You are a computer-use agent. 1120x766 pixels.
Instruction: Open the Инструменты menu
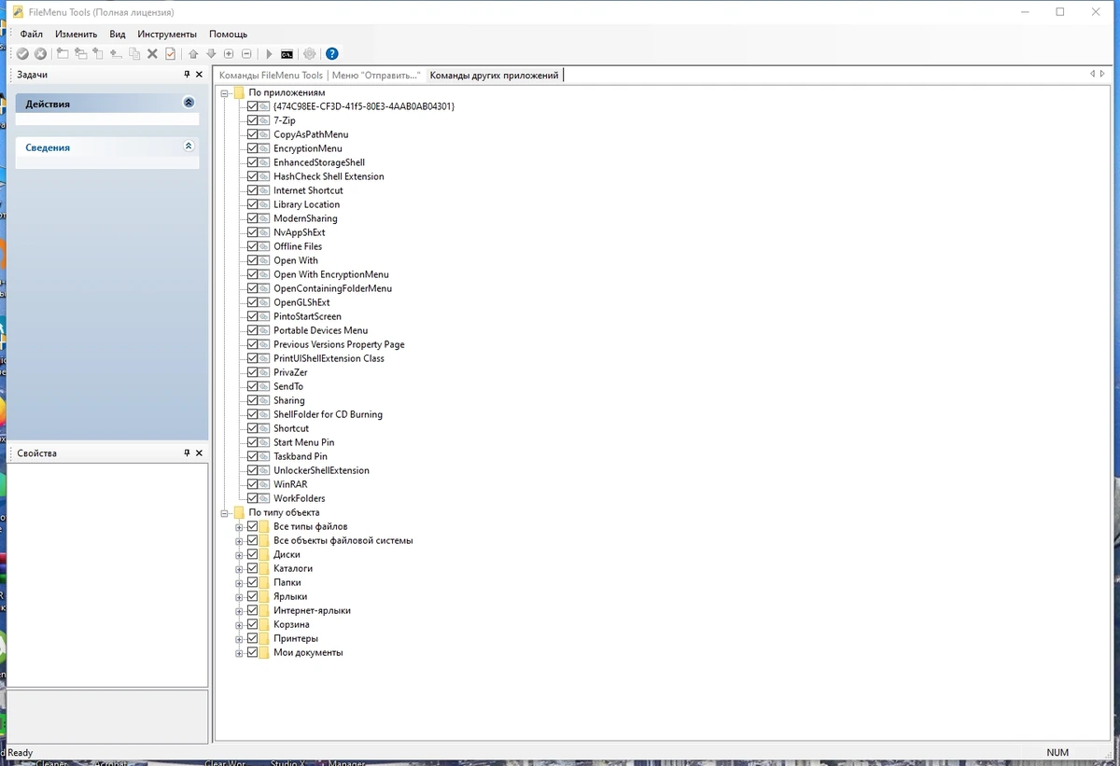pyautogui.click(x=167, y=34)
